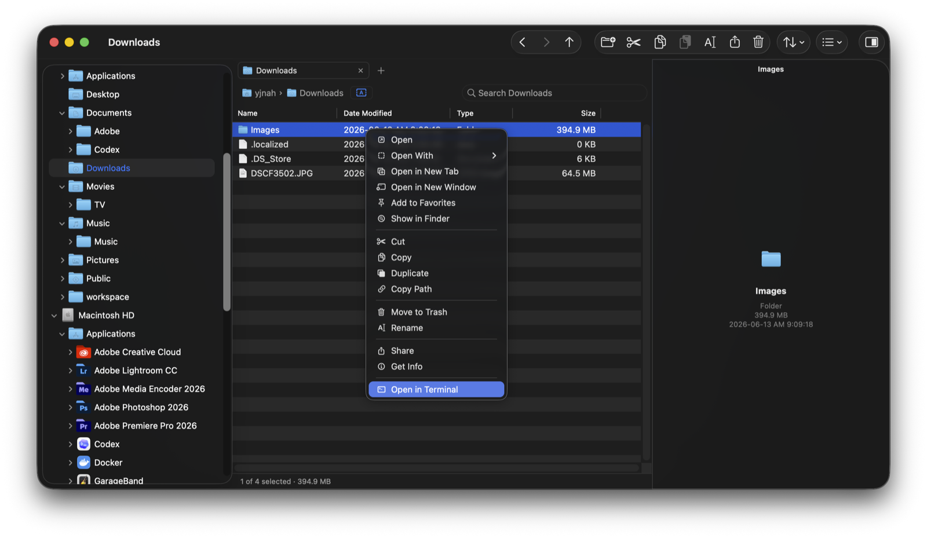Expand Adobe Creative Cloud in the sidebar
Viewport: 927px width, 538px height.
tap(70, 352)
